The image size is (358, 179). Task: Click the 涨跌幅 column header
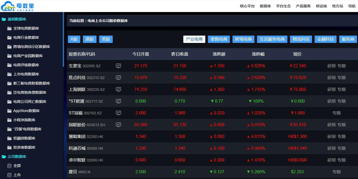tap(258, 54)
